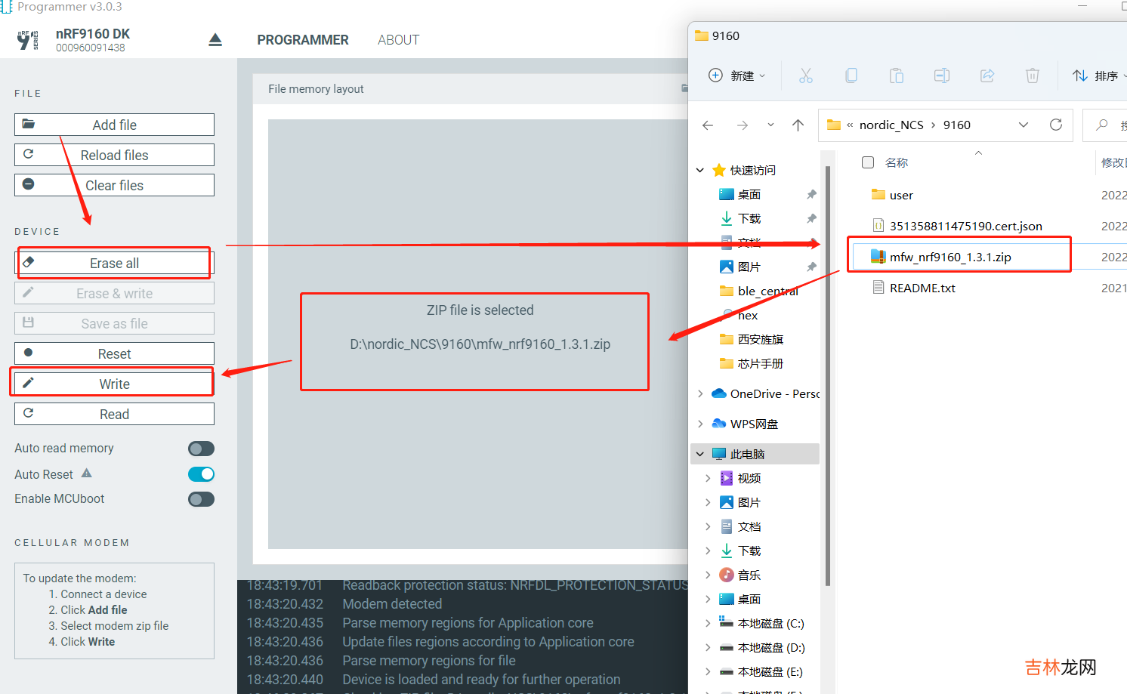The width and height of the screenshot is (1127, 694).
Task: Click the rename icon in Explorer toolbar
Action: tap(942, 76)
